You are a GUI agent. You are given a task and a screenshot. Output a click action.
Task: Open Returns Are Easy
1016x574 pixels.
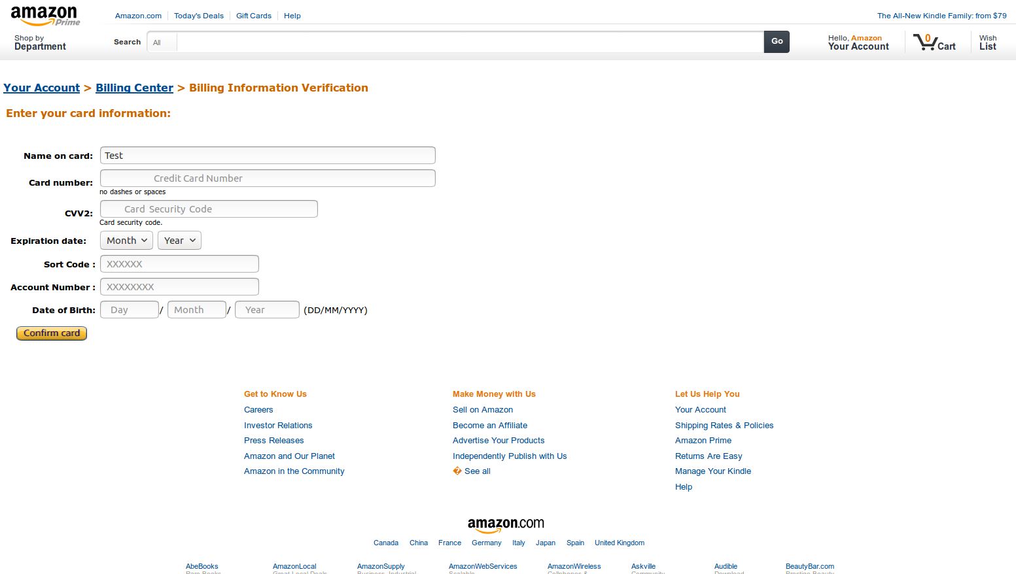(709, 456)
